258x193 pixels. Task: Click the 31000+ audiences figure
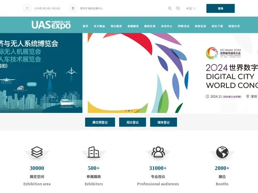click(158, 168)
